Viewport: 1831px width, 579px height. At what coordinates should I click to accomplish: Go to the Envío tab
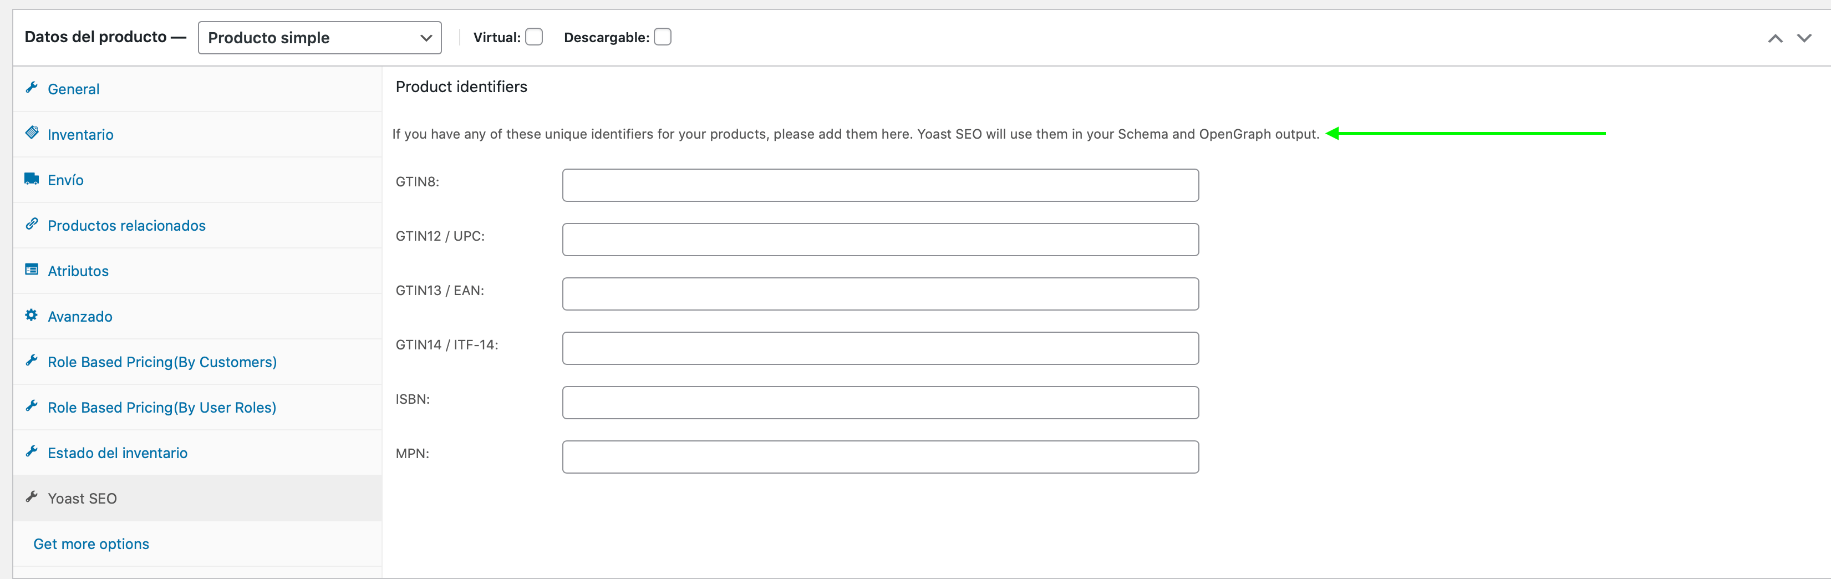coord(197,180)
